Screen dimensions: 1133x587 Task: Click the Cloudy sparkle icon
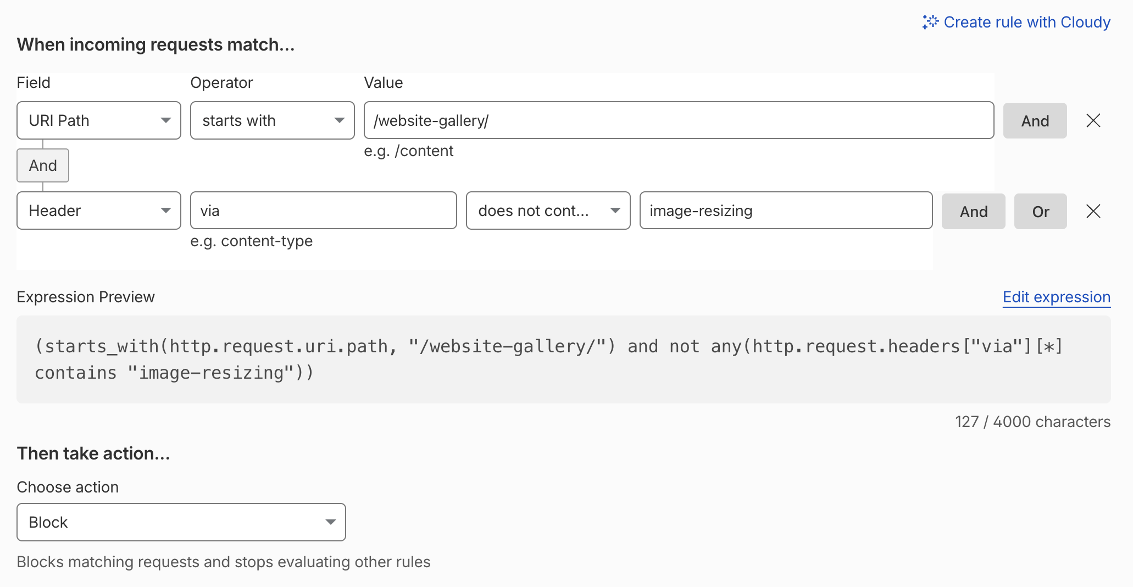point(930,22)
